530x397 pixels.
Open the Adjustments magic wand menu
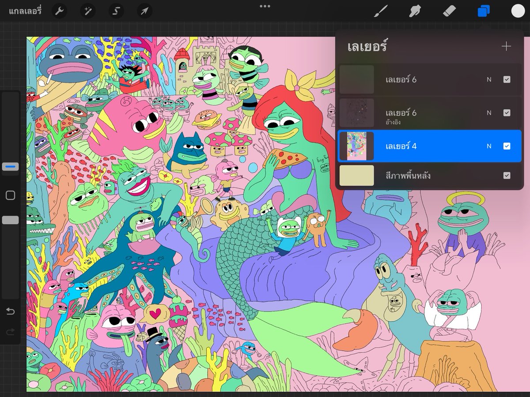pos(87,11)
